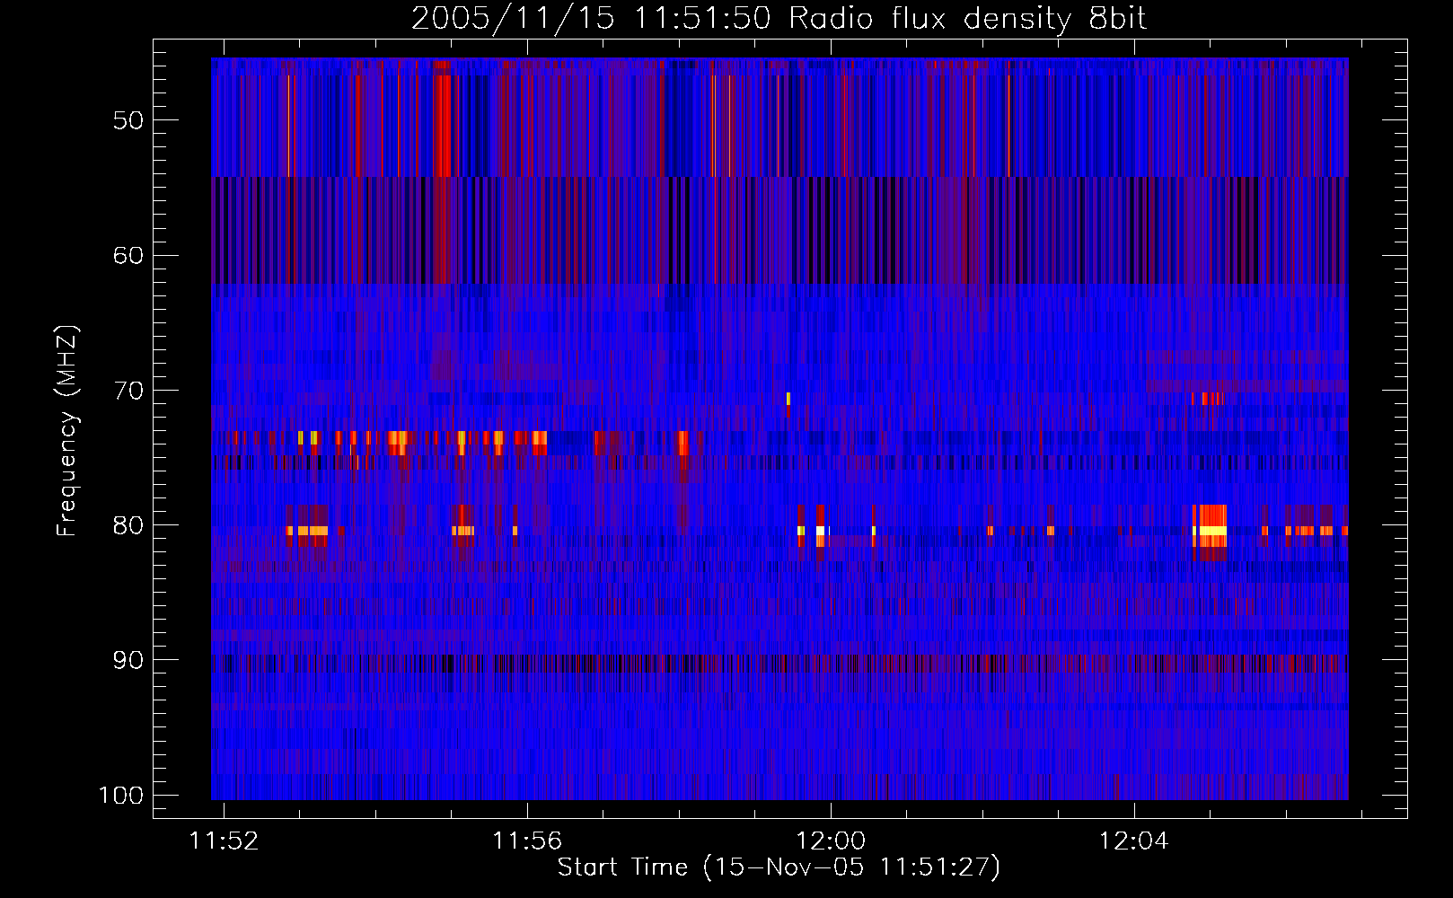1453x898 pixels.
Task: Click the plot title '2005/11/15 11:51:50 Radio flux density 8bit'
Action: click(x=779, y=18)
